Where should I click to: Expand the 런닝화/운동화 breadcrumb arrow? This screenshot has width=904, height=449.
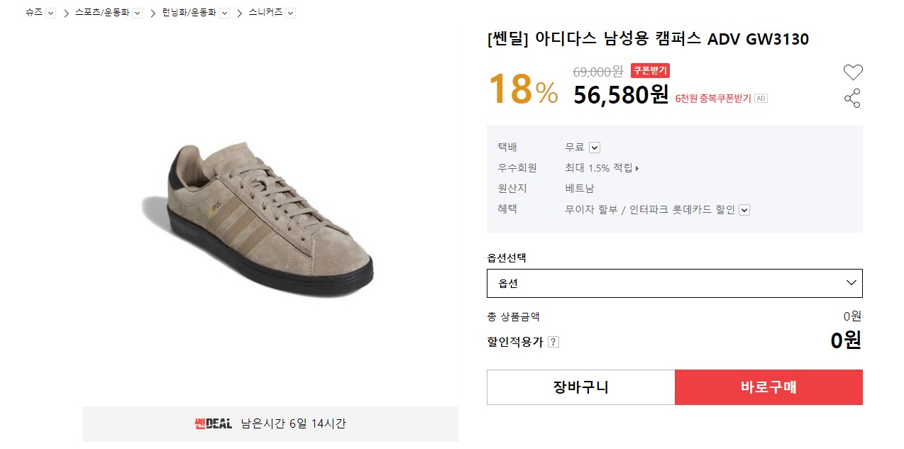[x=224, y=13]
